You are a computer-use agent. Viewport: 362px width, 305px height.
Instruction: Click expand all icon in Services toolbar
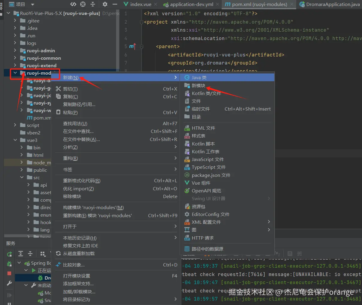[21, 254]
